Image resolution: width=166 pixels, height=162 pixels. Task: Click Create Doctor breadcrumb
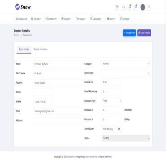coord(27,35)
